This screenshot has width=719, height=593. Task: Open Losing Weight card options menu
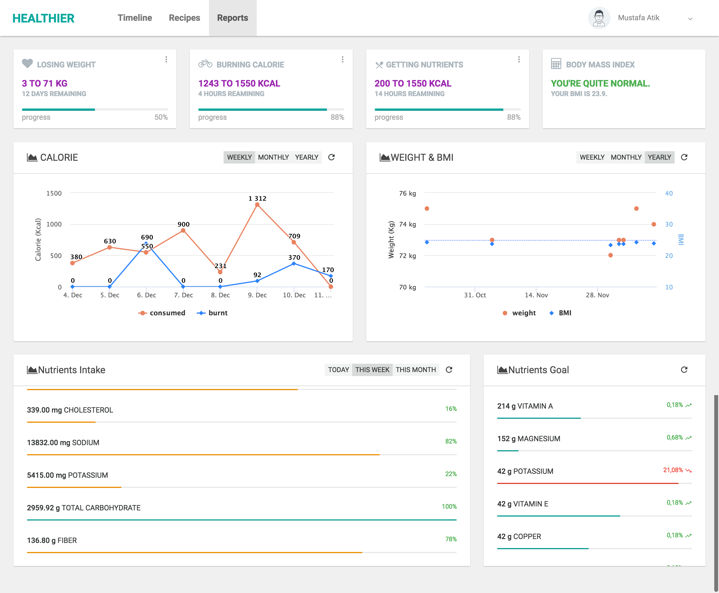point(166,59)
